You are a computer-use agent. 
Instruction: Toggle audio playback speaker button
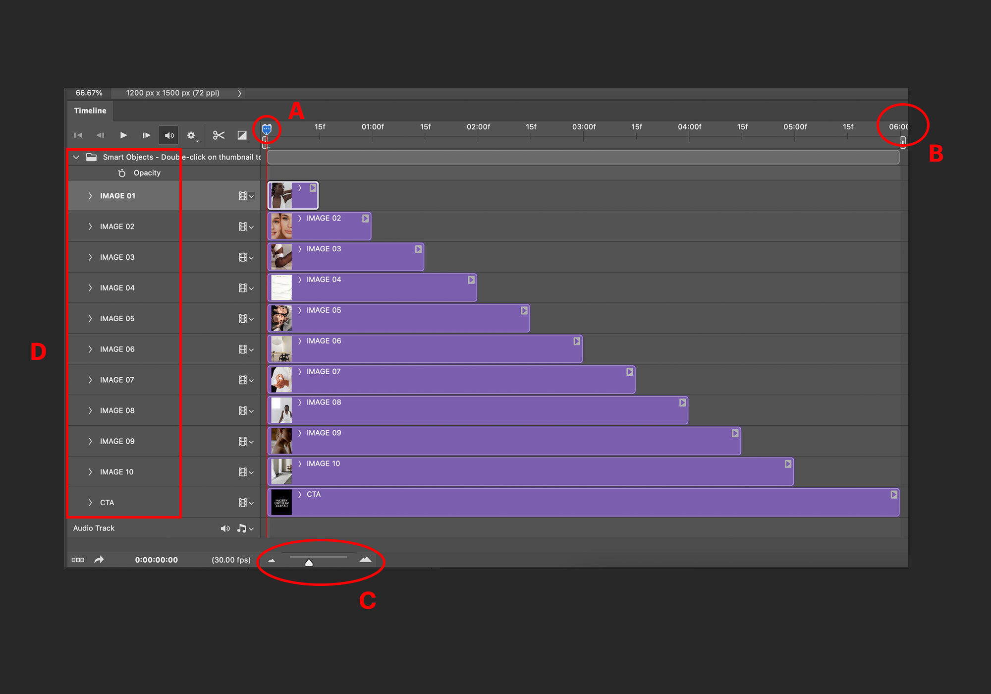coord(169,135)
